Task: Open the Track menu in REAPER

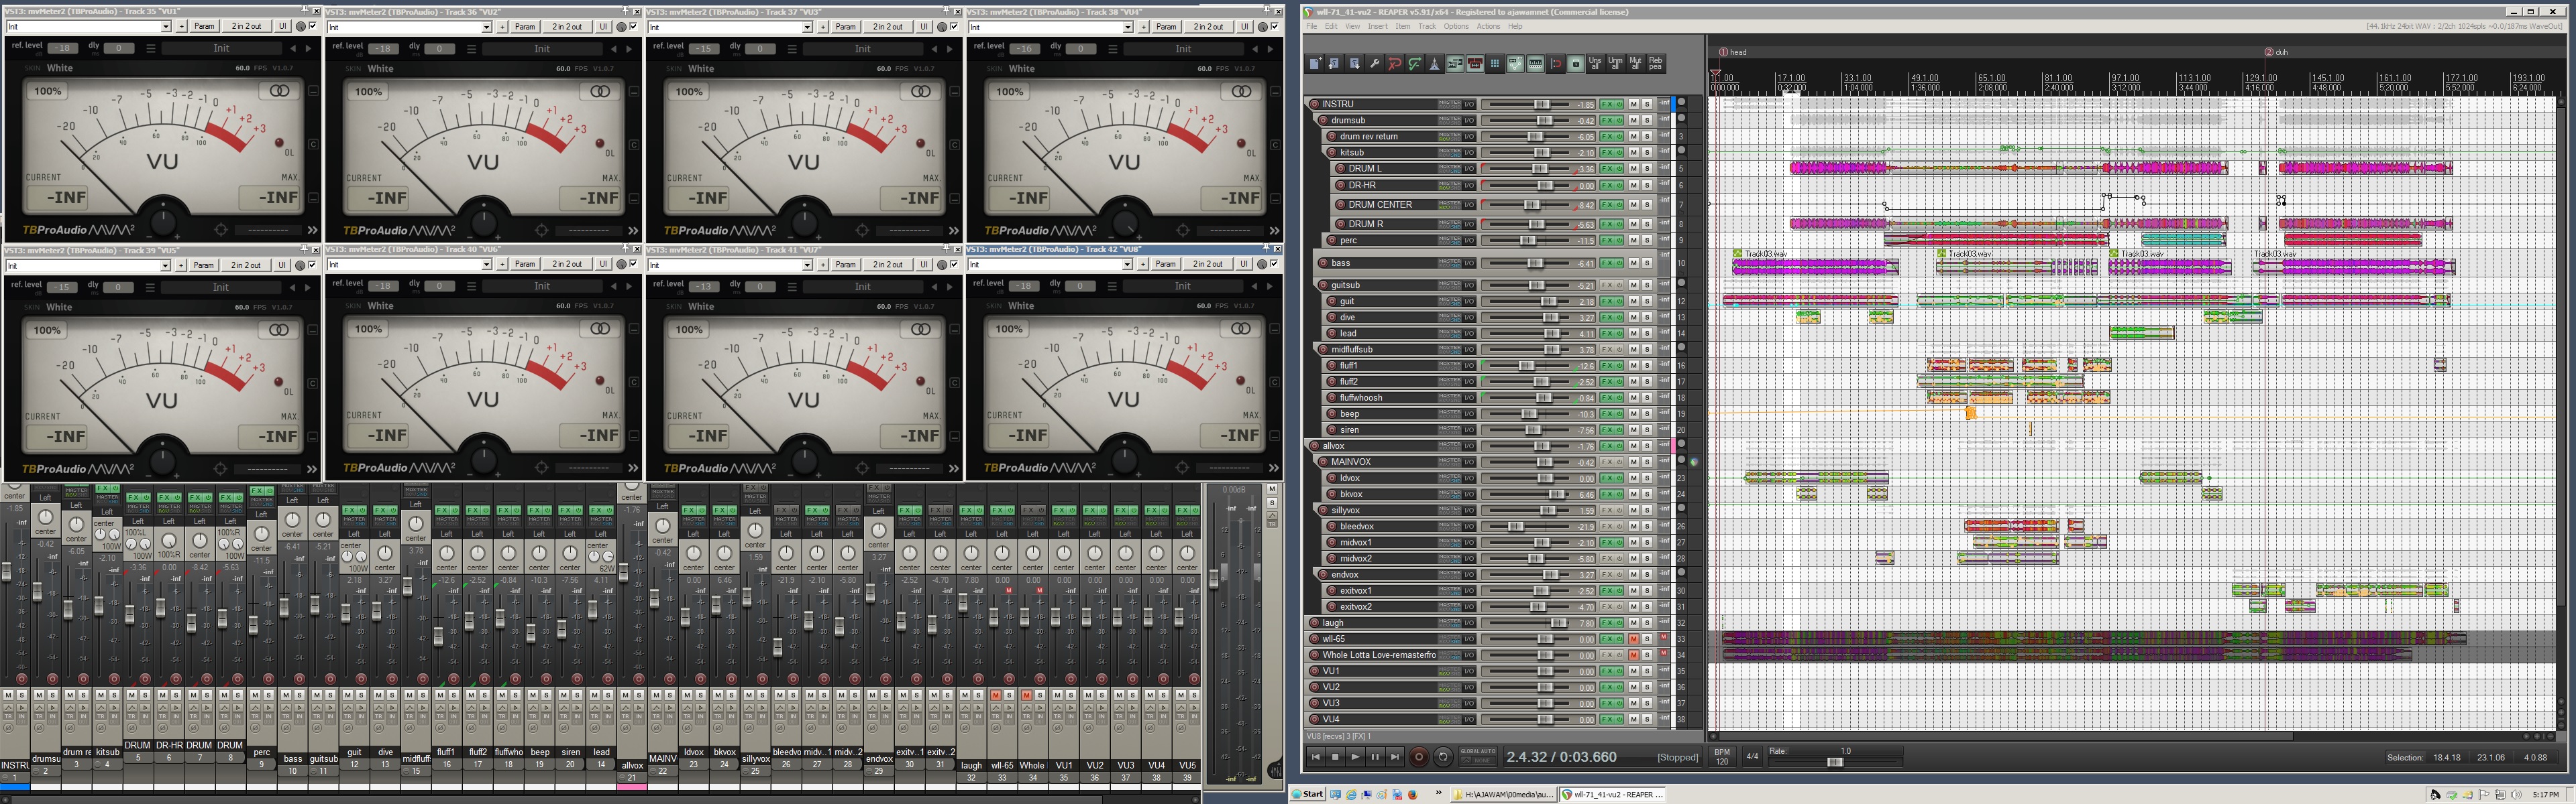Action: [x=1427, y=26]
